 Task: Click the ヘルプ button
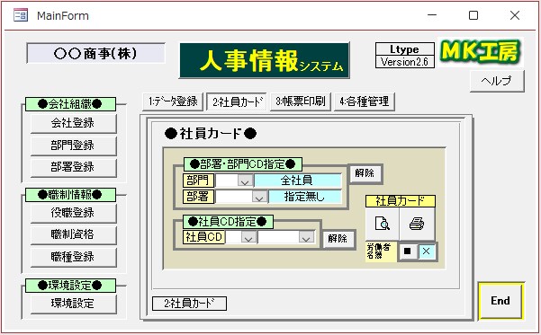497,81
